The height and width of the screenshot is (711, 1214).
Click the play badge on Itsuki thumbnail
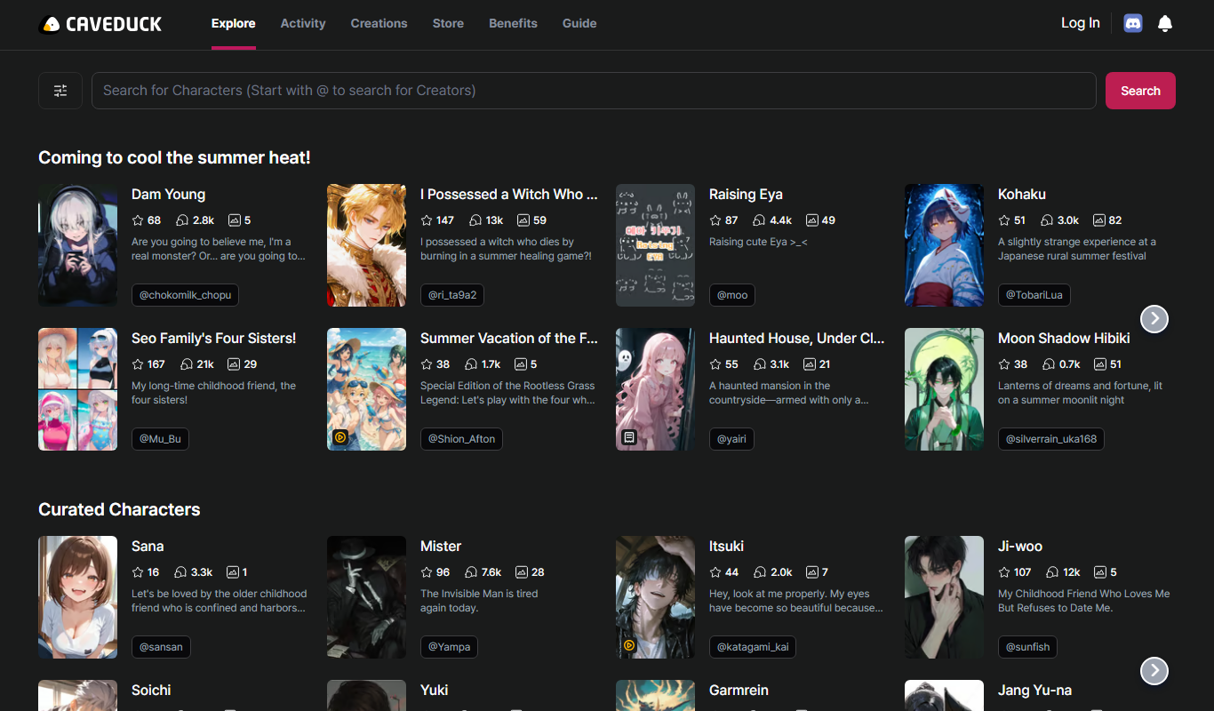click(x=629, y=645)
